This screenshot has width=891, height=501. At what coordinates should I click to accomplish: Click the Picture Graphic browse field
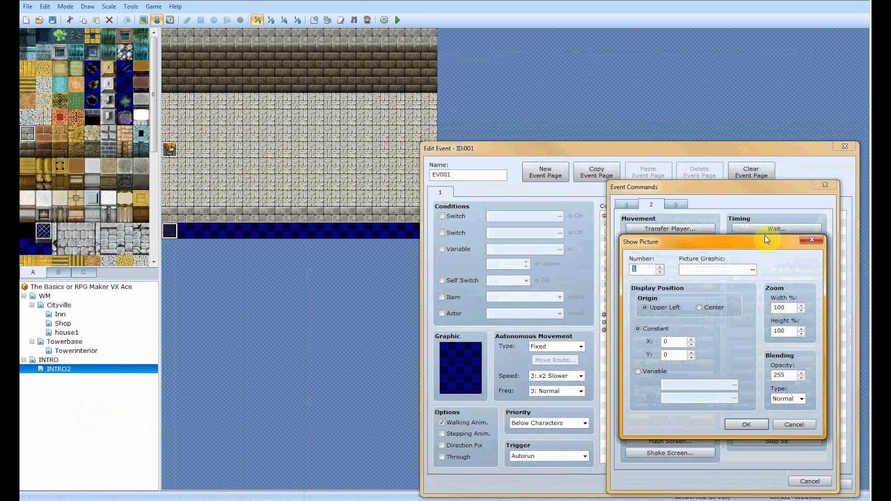tap(717, 269)
